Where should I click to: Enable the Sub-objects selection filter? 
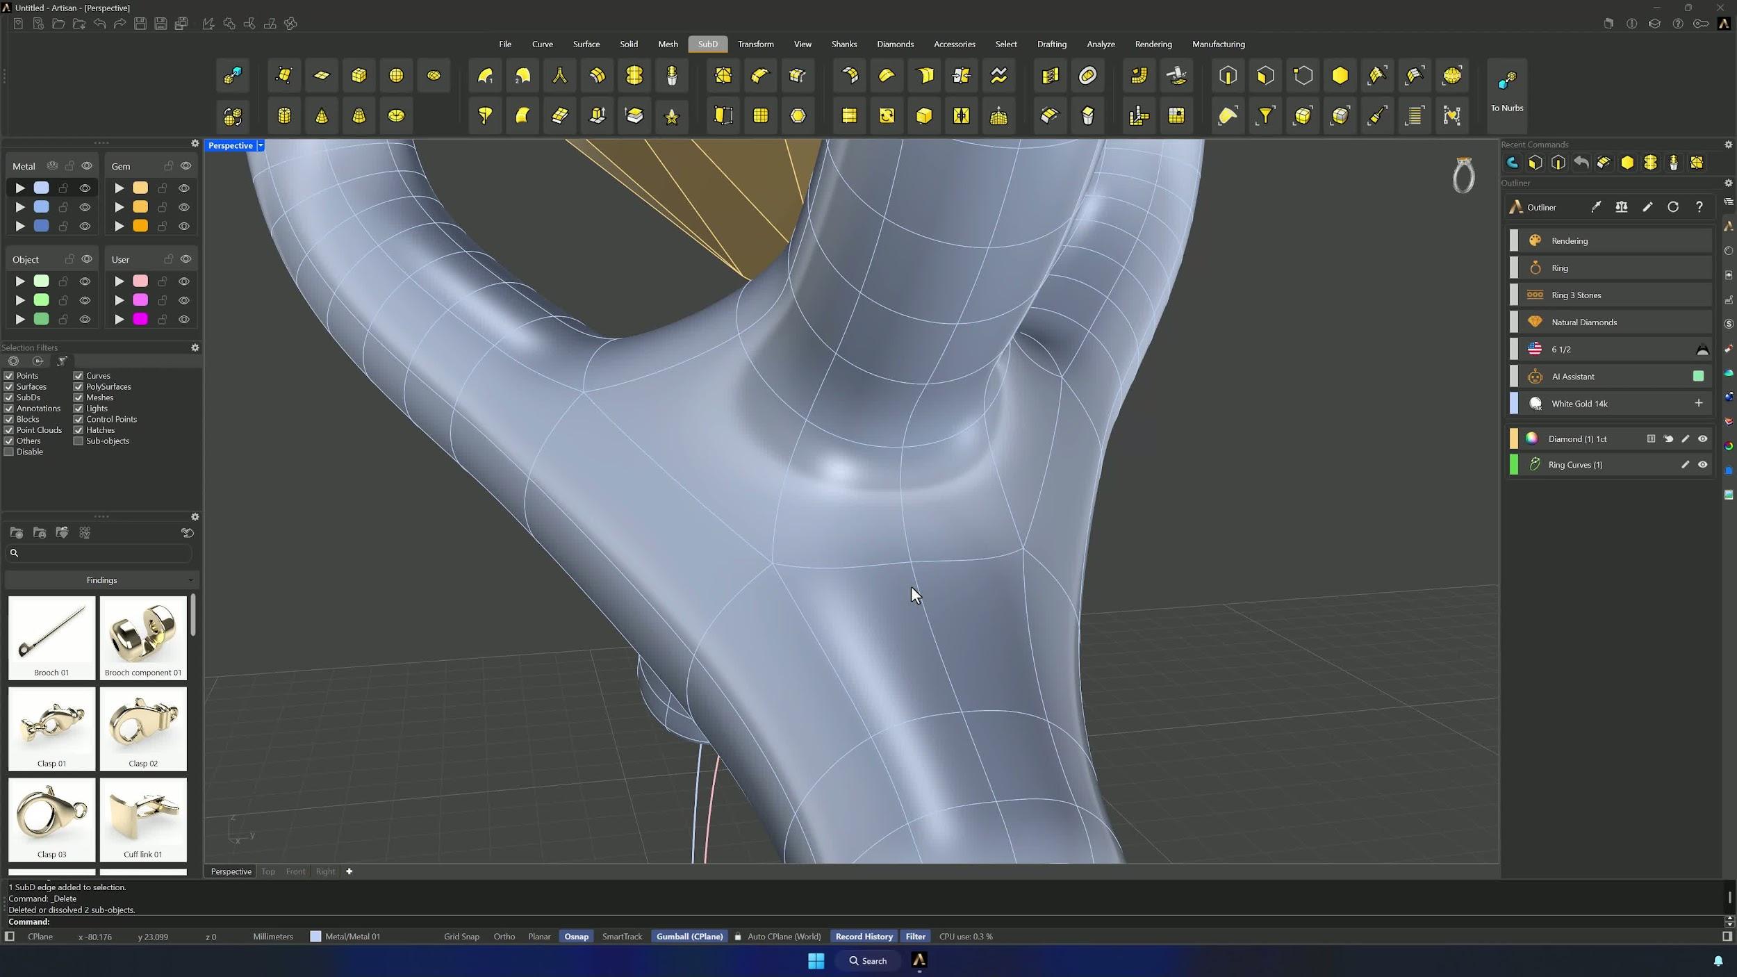(x=79, y=441)
